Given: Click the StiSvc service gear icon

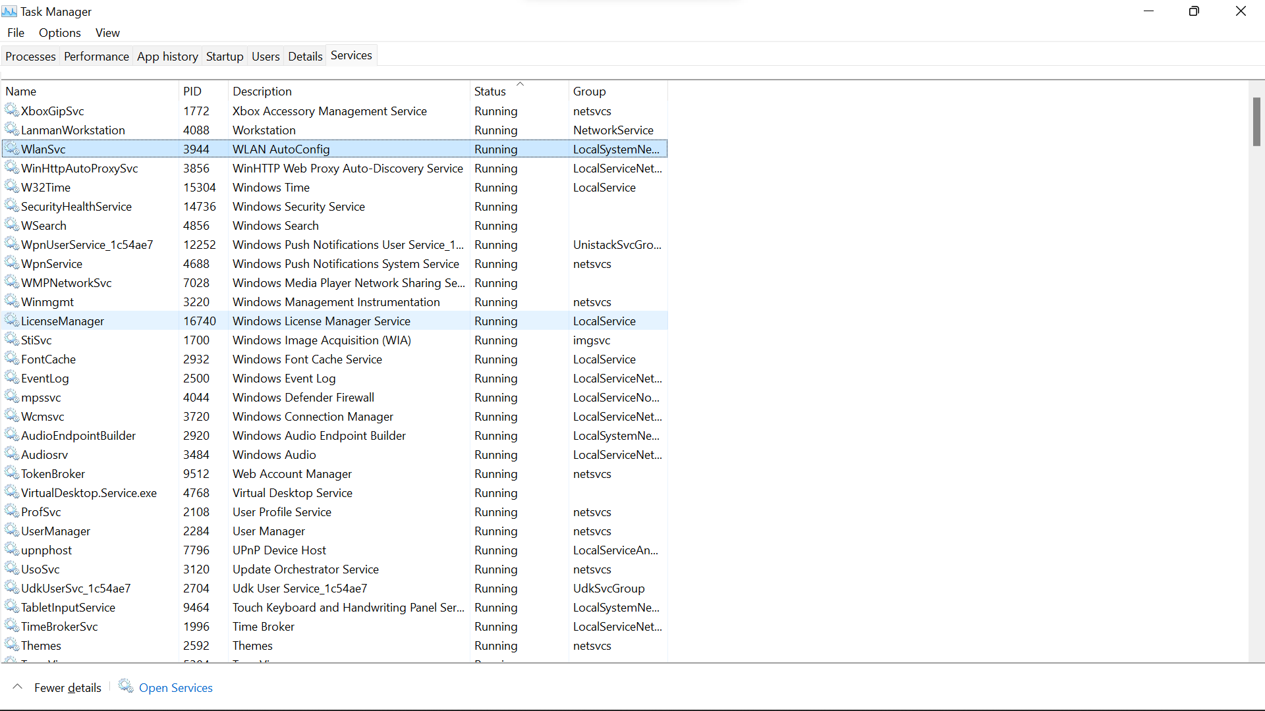Looking at the screenshot, I should [x=12, y=340].
